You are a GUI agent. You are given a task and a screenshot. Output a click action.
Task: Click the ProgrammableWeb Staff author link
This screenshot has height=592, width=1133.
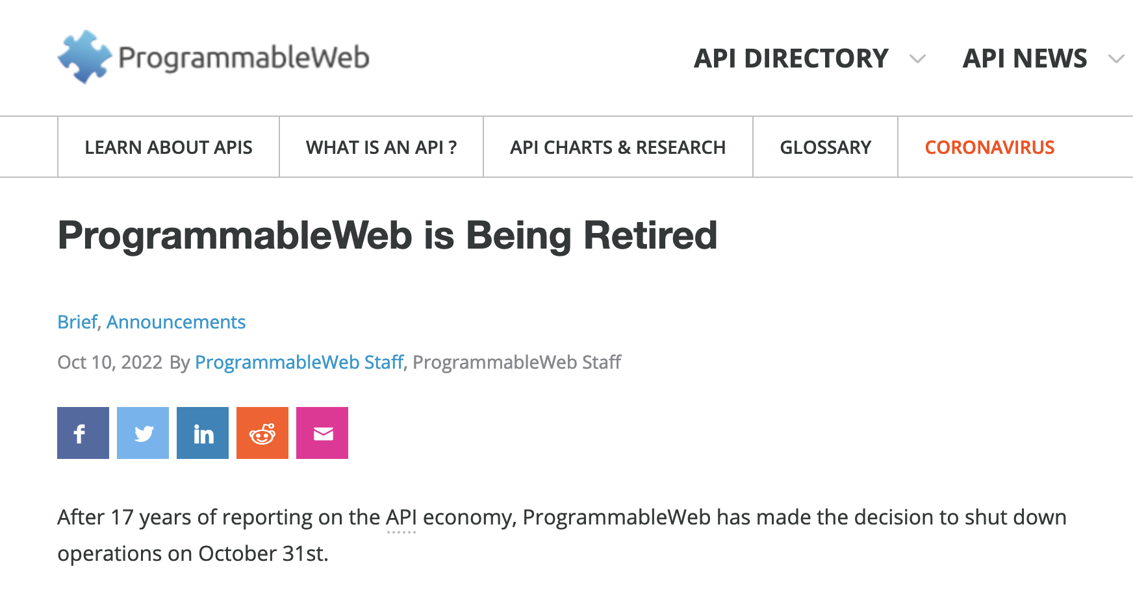298,362
